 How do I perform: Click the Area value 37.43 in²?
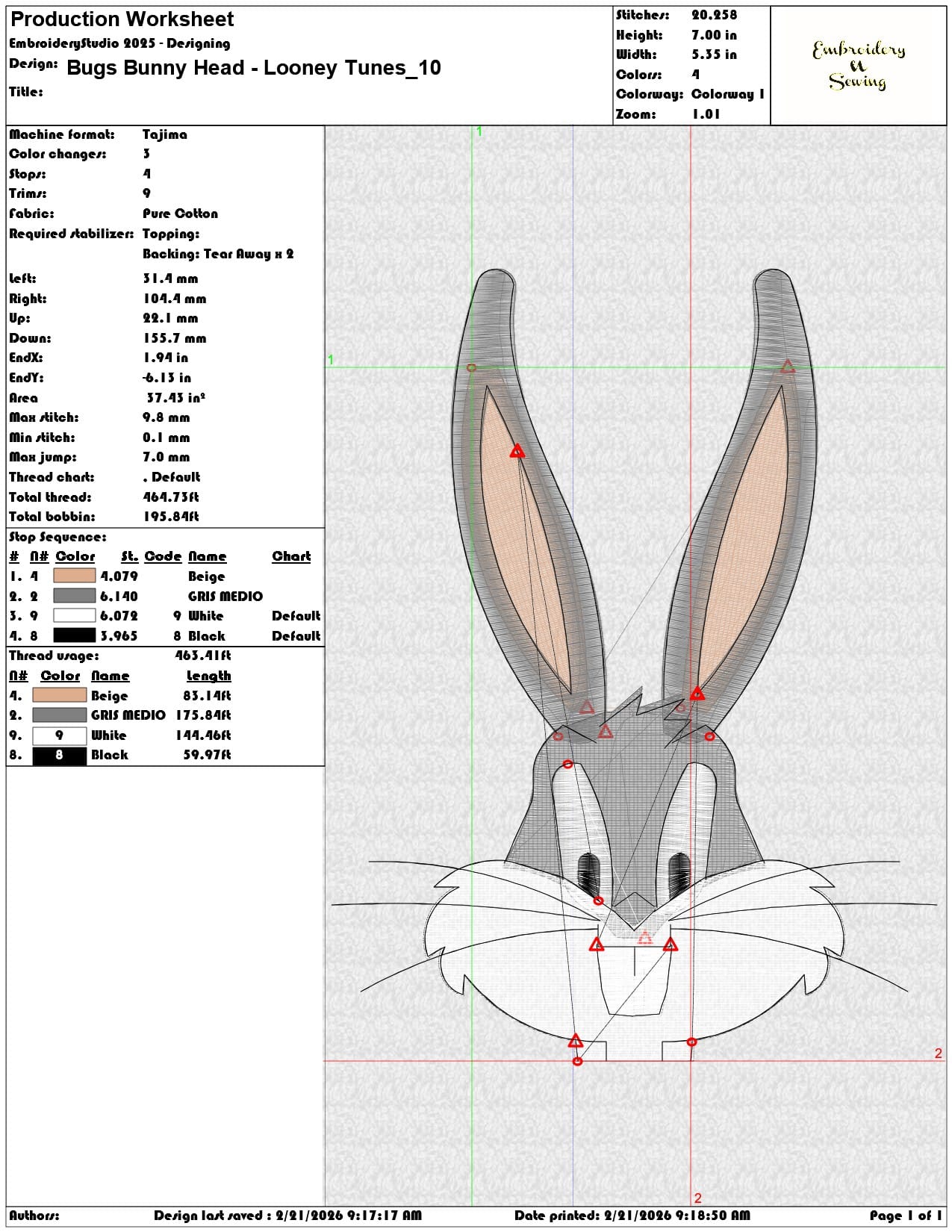175,397
